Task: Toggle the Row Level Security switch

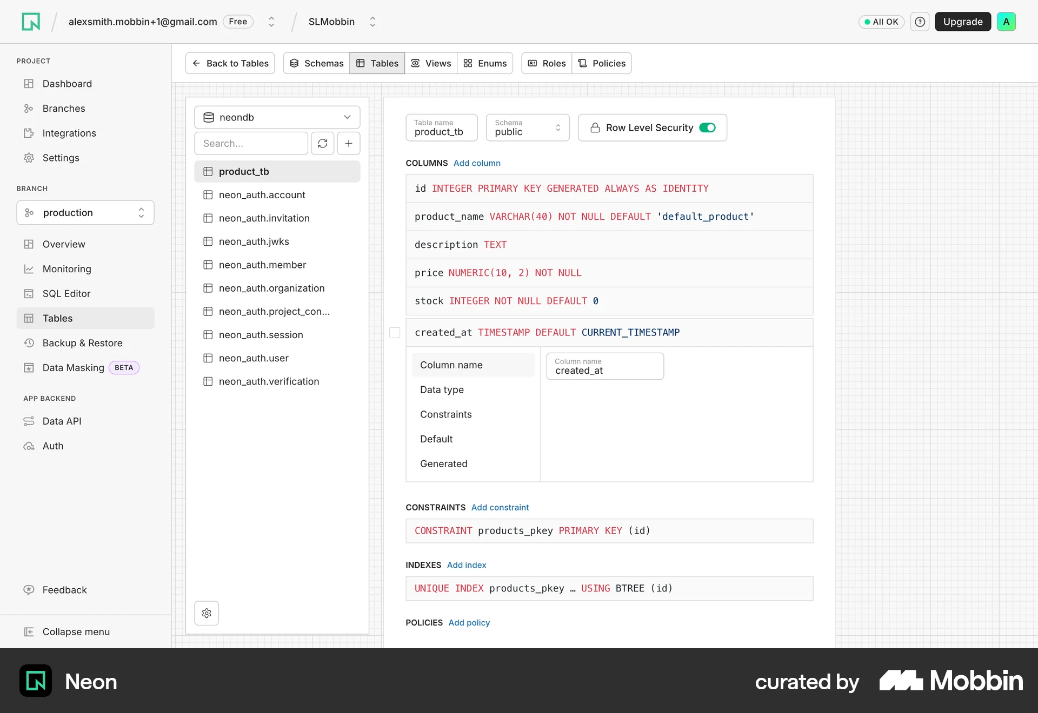Action: point(707,127)
